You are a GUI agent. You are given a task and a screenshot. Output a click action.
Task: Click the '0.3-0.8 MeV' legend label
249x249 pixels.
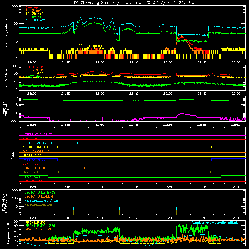point(35,70)
